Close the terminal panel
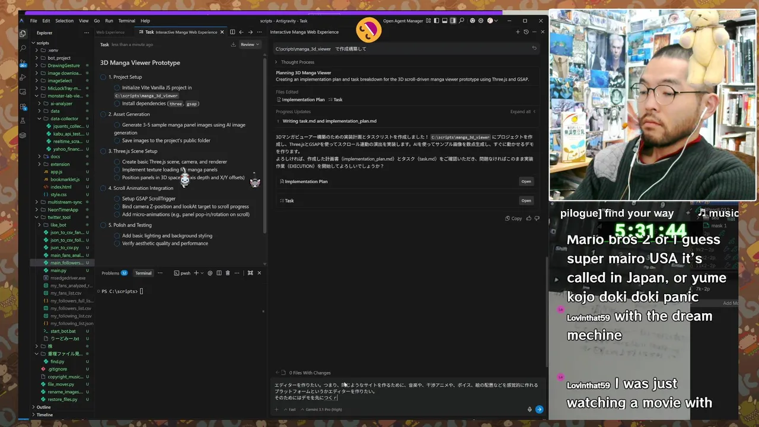The image size is (759, 427). tap(259, 273)
